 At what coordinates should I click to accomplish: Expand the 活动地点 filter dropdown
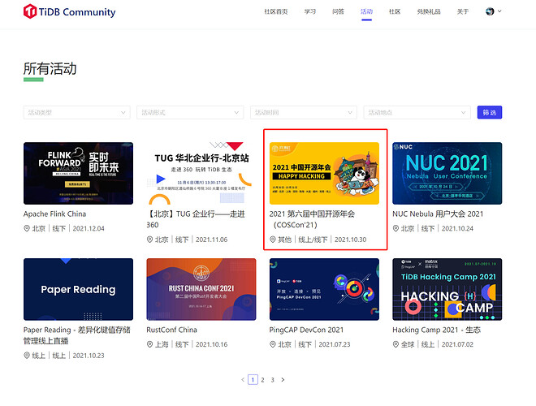[417, 112]
